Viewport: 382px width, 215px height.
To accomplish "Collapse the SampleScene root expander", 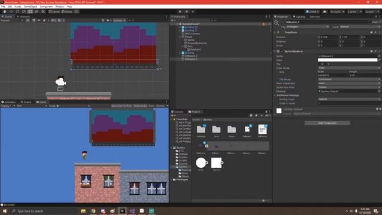I will coord(177,24).
